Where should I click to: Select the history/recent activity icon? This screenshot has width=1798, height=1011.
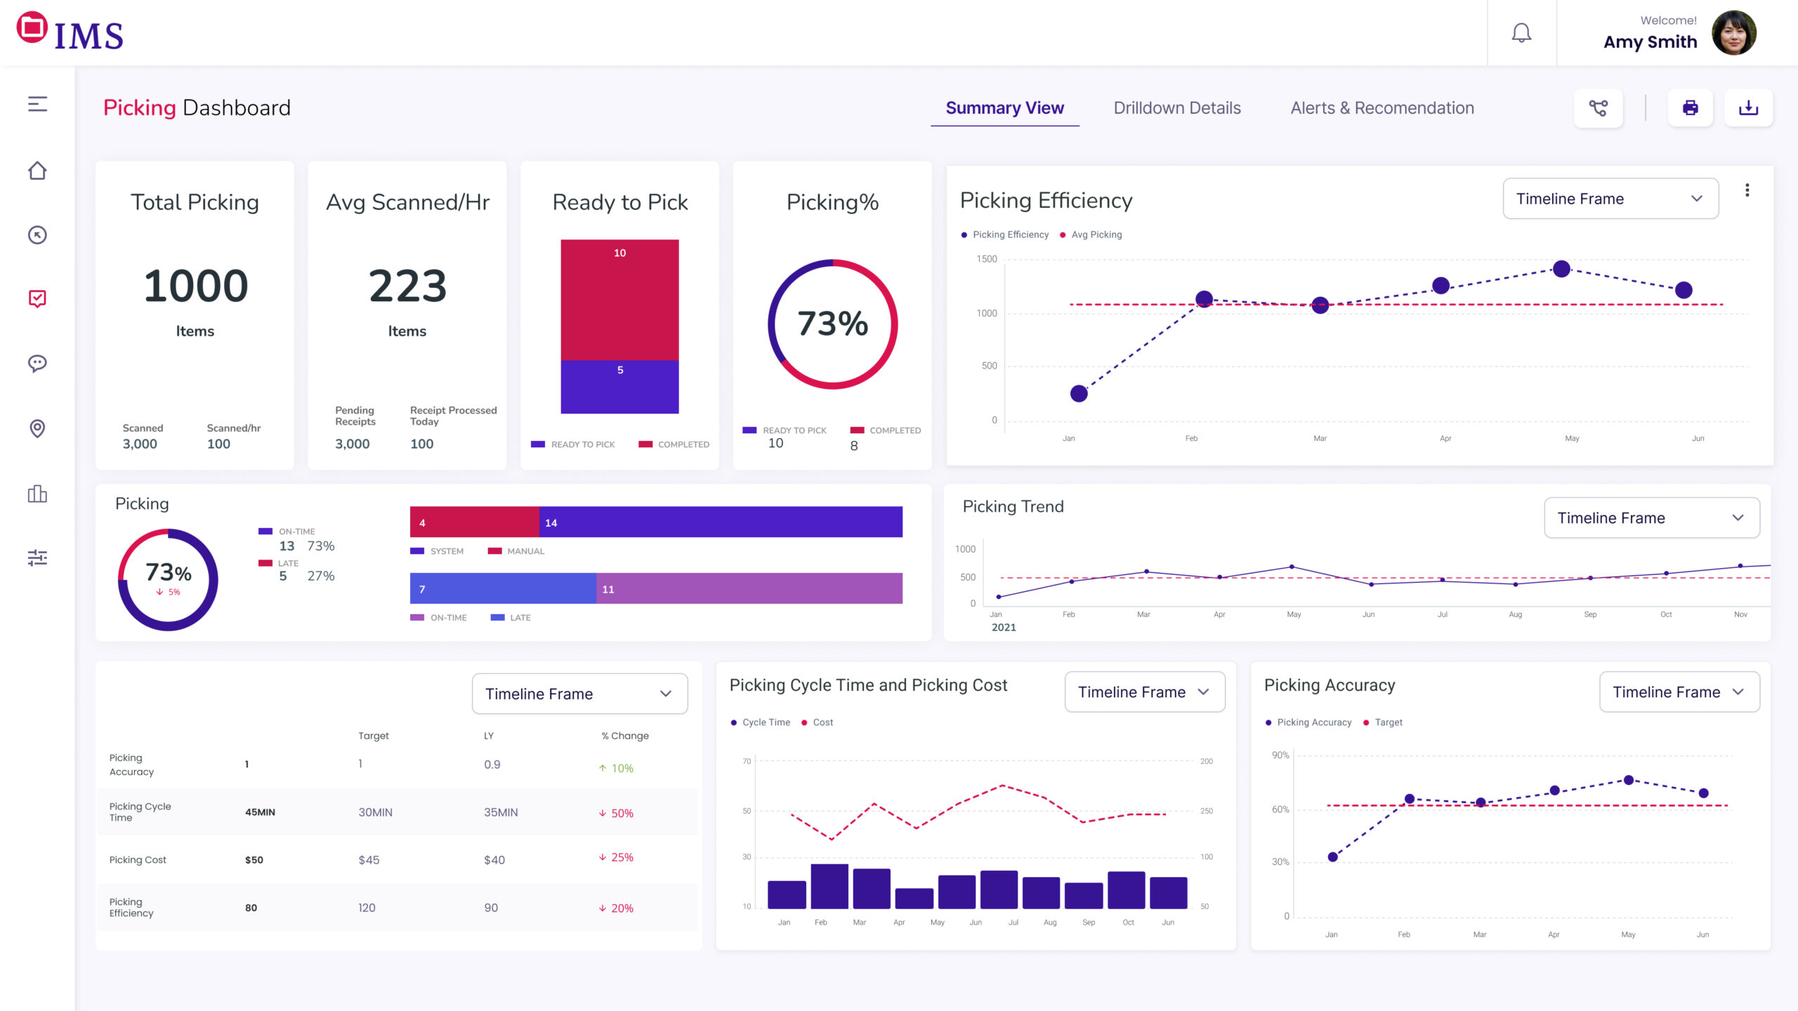(37, 234)
